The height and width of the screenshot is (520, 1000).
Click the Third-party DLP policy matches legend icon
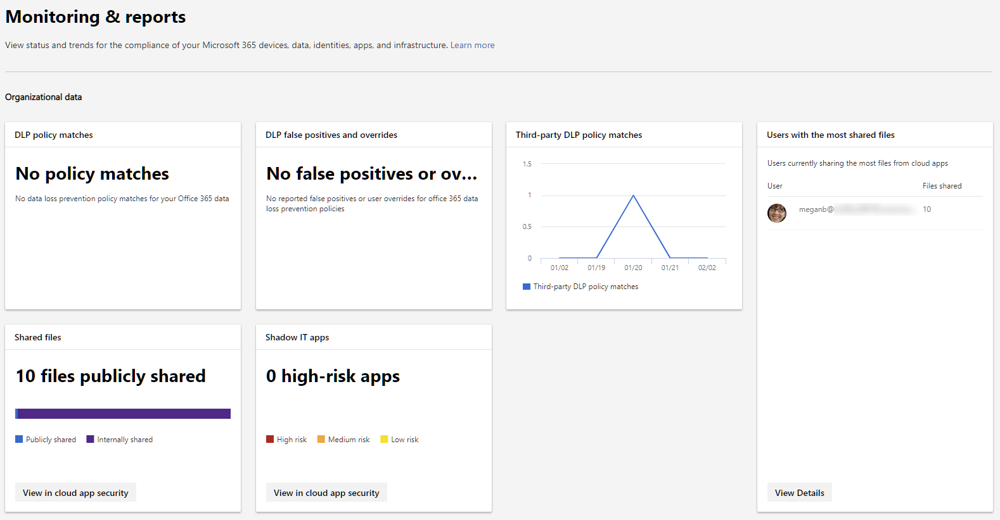point(526,287)
